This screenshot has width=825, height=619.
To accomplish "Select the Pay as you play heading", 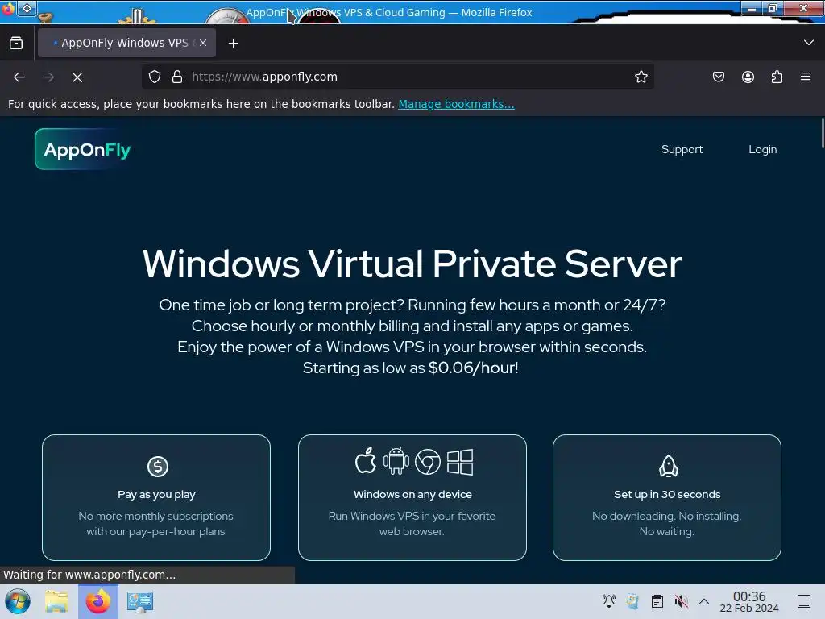I will pyautogui.click(x=156, y=495).
